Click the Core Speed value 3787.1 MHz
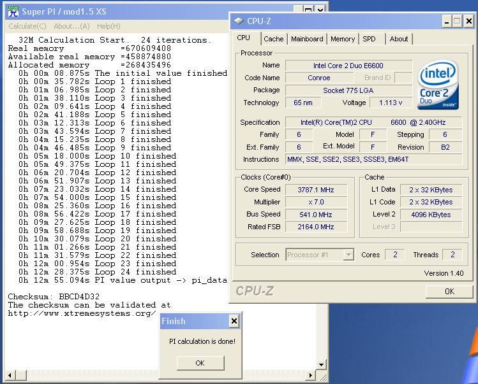The image size is (478, 384). (316, 190)
